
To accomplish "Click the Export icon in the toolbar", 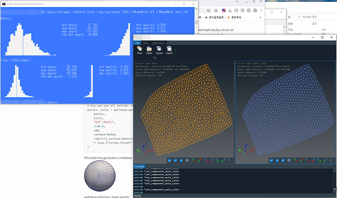I will click(x=169, y=50).
